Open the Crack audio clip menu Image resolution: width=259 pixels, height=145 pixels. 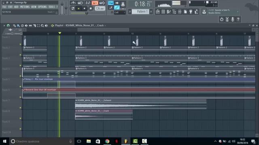76,111
